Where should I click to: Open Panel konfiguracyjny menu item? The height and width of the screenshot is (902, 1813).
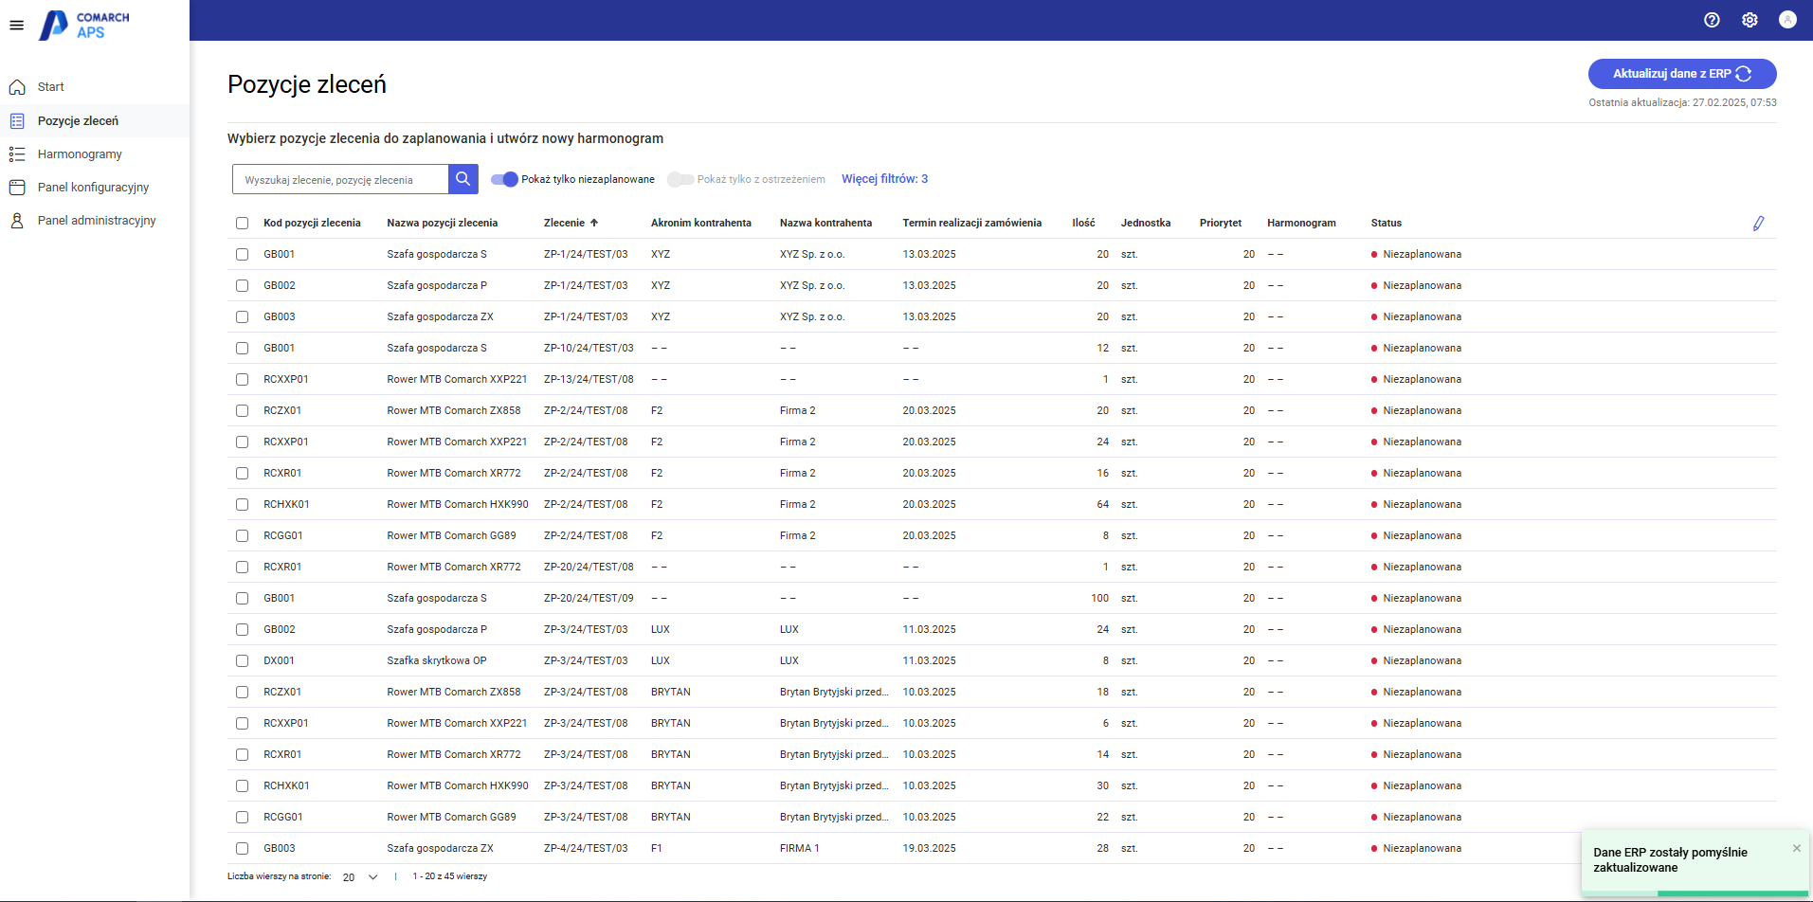coord(94,188)
